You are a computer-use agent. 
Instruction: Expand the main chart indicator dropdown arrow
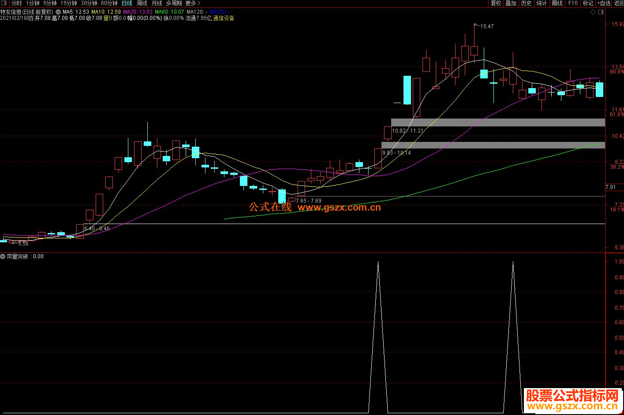pos(58,12)
